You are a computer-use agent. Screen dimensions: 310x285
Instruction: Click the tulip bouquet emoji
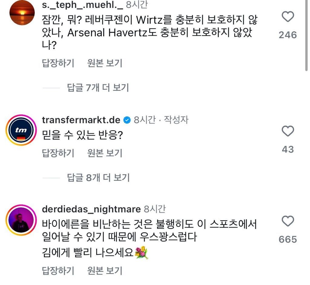coord(141,253)
